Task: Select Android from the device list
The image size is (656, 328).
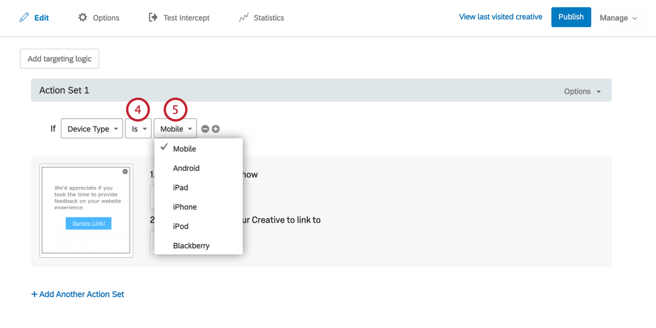Action: pyautogui.click(x=186, y=168)
